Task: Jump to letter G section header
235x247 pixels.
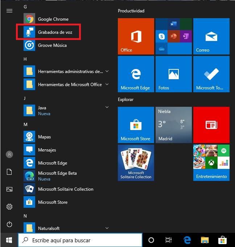Action: [x=25, y=7]
